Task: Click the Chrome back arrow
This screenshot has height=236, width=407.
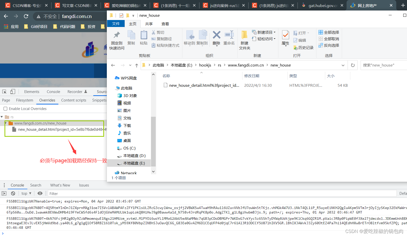Action: (6, 16)
